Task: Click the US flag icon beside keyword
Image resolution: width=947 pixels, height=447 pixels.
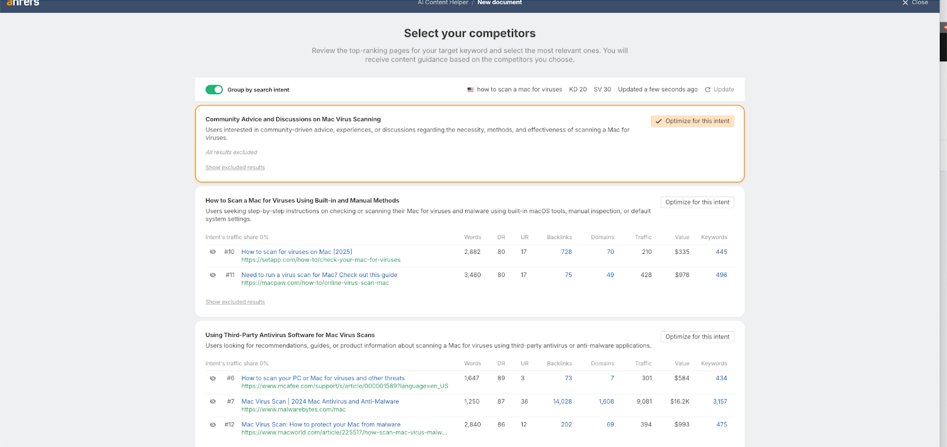Action: click(471, 90)
